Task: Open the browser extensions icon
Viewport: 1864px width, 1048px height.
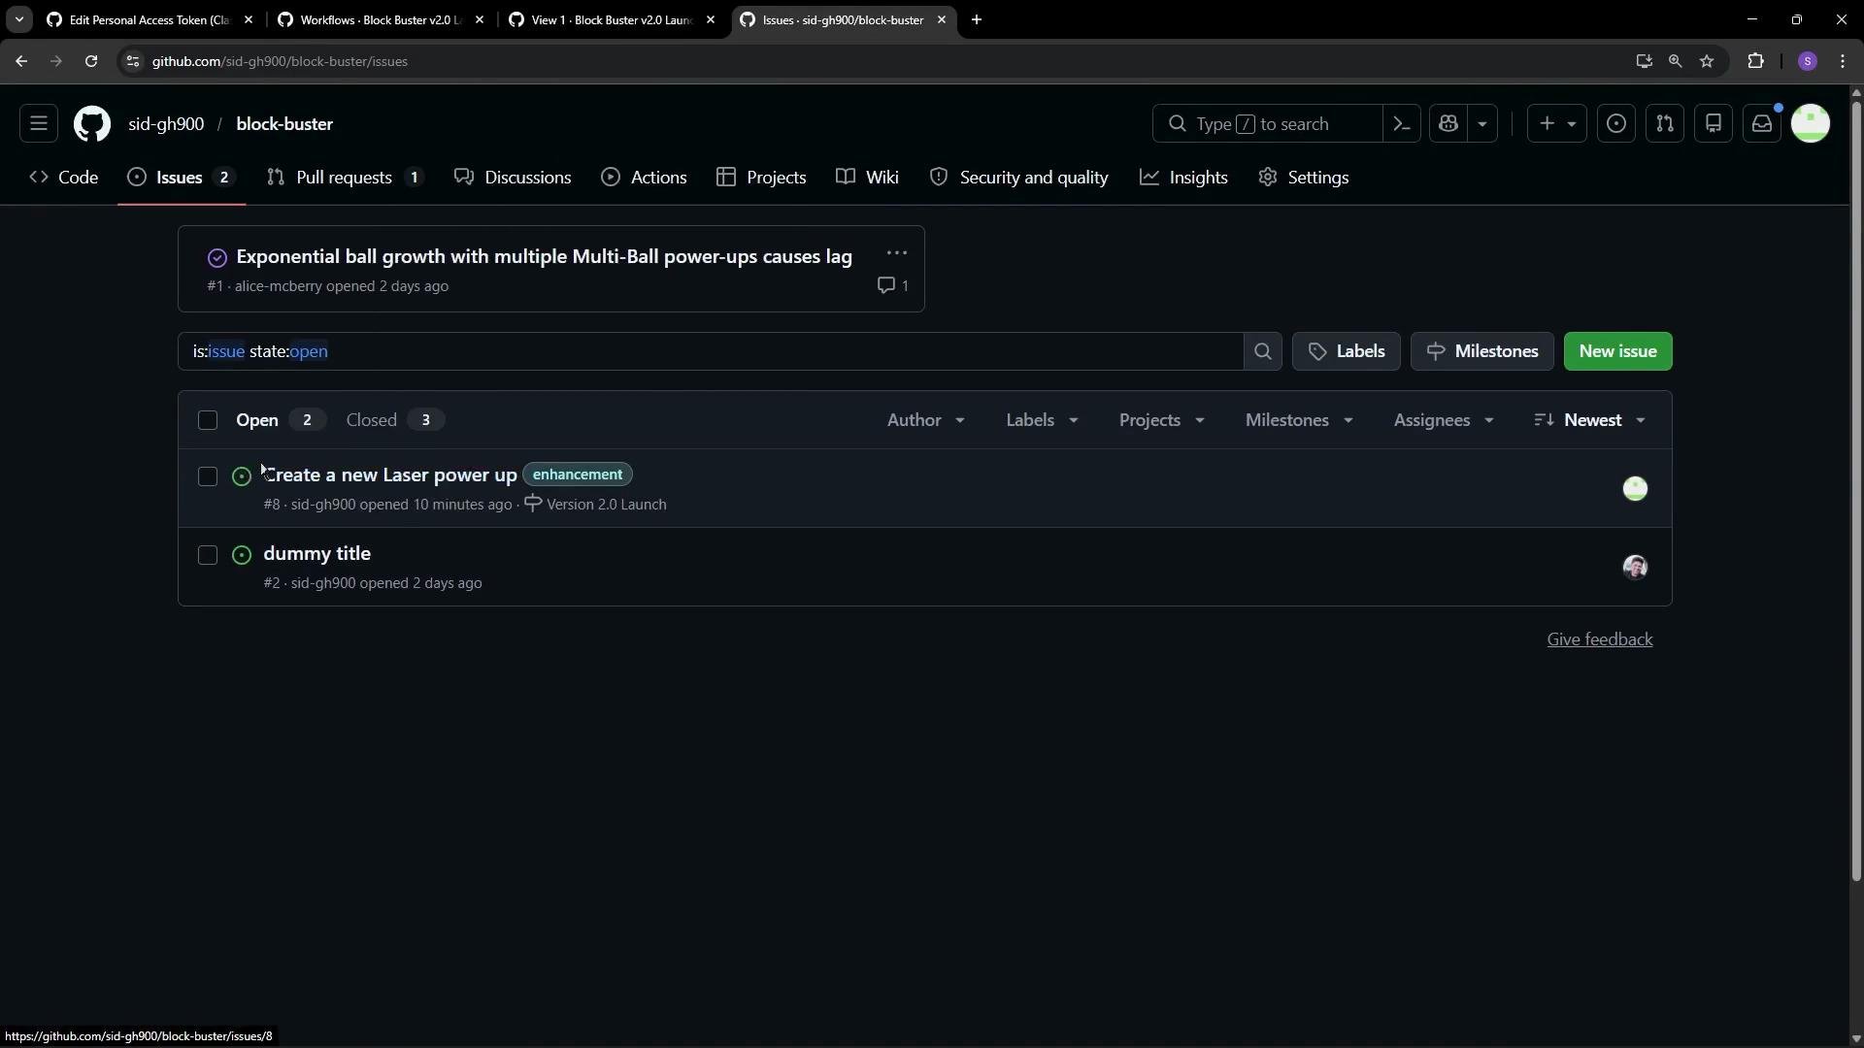Action: pyautogui.click(x=1755, y=61)
